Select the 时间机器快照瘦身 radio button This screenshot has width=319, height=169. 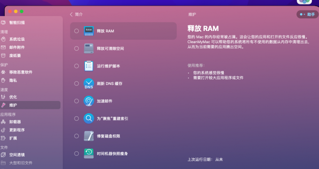[x=76, y=154]
